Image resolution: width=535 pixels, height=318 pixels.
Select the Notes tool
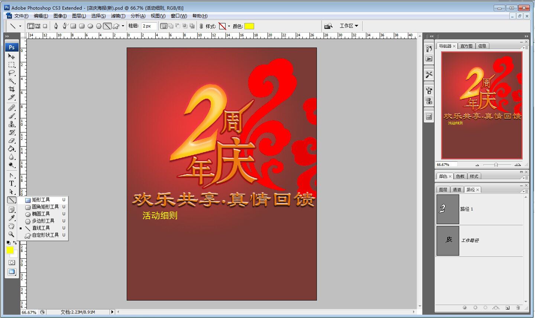[x=12, y=210]
